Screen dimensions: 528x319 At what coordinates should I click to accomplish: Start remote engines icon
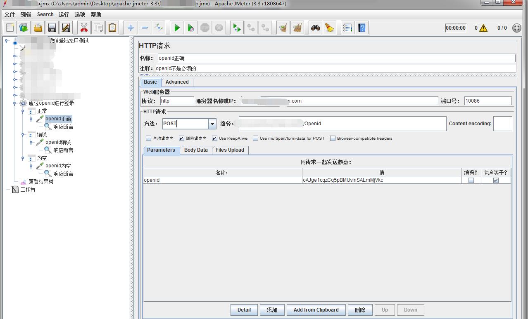coord(237,28)
